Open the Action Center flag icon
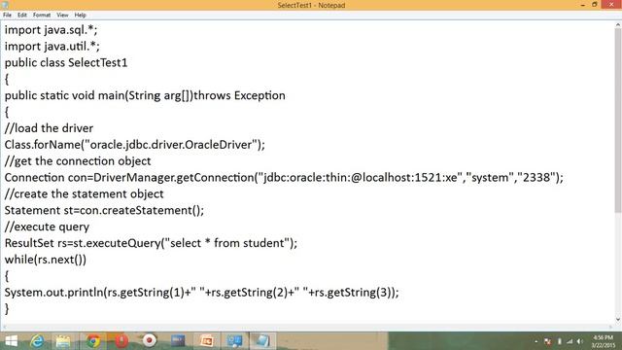 (548, 341)
